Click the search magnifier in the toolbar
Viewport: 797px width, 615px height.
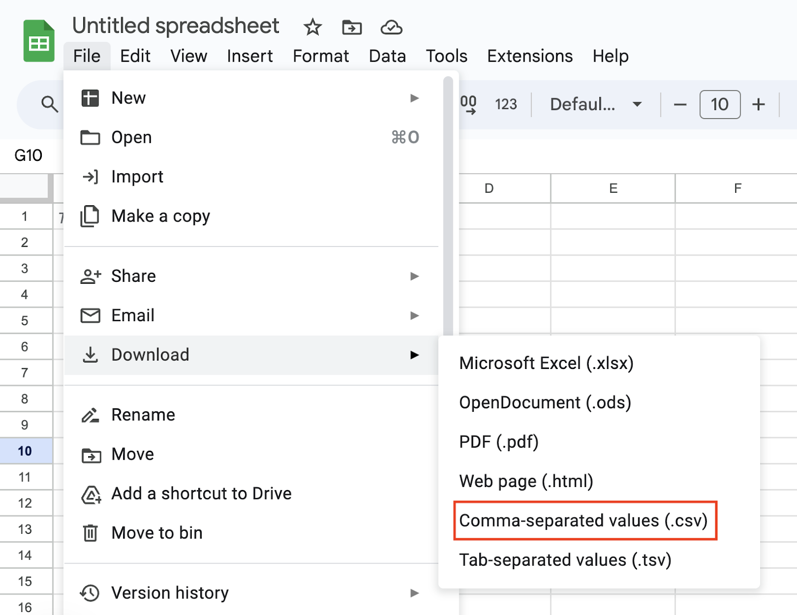point(49,104)
